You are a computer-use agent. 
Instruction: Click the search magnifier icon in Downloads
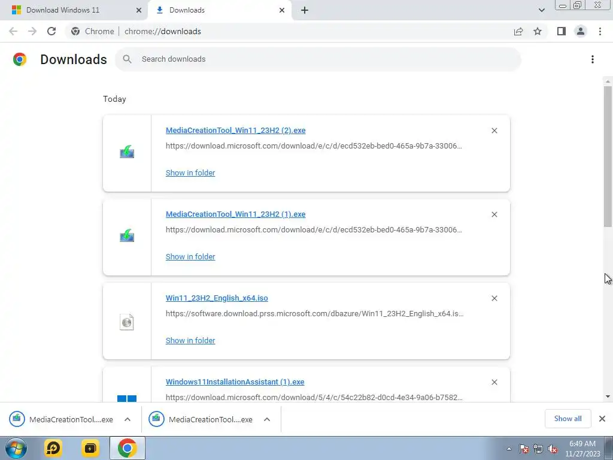pos(127,59)
